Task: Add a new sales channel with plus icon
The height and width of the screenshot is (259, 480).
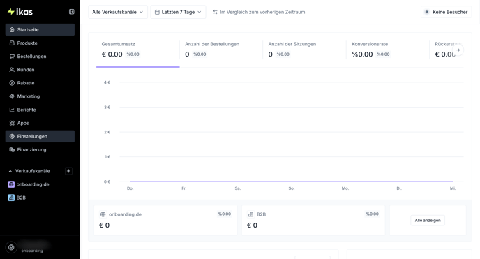Action: click(x=68, y=171)
